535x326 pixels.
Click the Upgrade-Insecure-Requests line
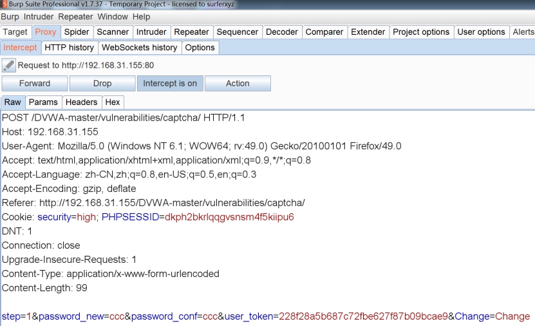coord(69,260)
